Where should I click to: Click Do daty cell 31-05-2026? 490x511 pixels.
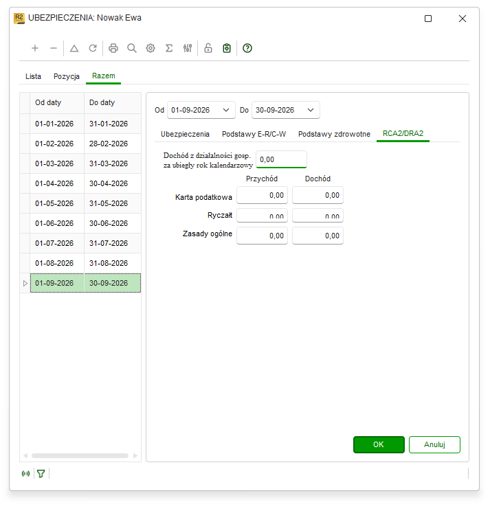(x=113, y=203)
